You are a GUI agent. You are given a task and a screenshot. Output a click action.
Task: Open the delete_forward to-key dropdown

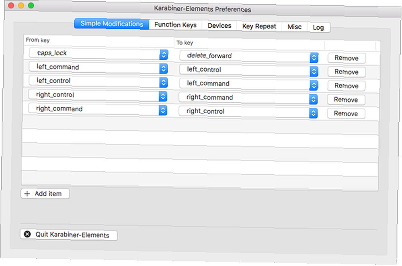(249, 56)
